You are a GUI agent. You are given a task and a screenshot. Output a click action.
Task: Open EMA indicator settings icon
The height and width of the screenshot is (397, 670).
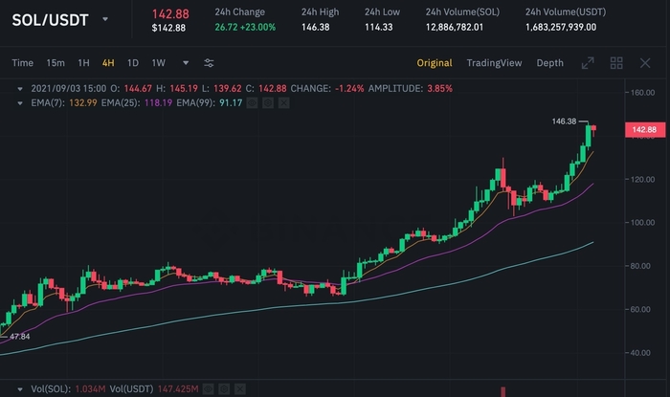[268, 103]
